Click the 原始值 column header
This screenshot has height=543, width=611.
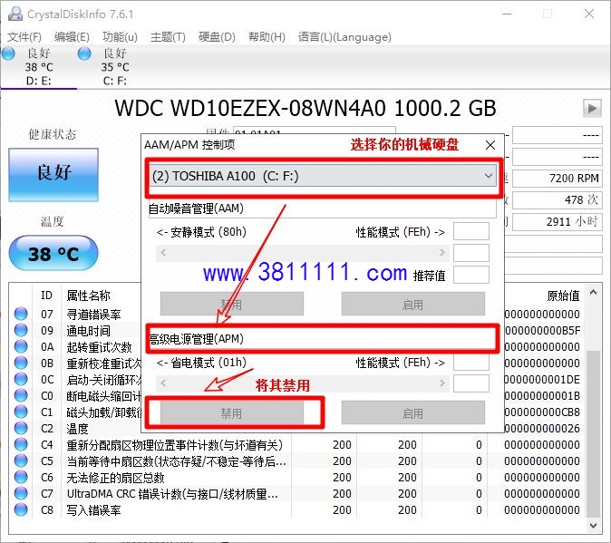tap(563, 296)
